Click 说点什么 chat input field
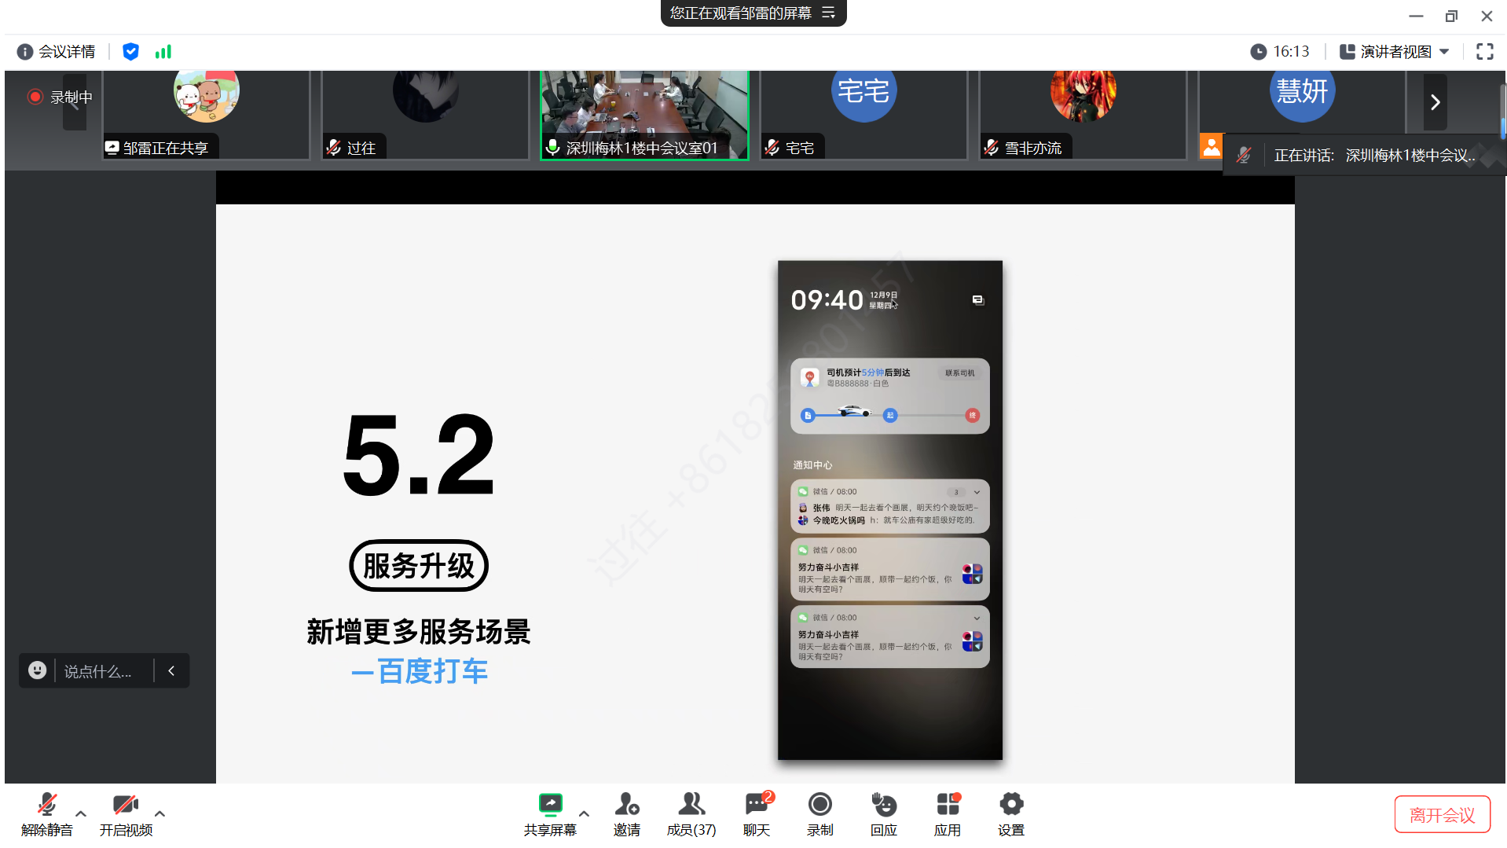Screen dimensions: 1507x848 point(97,671)
